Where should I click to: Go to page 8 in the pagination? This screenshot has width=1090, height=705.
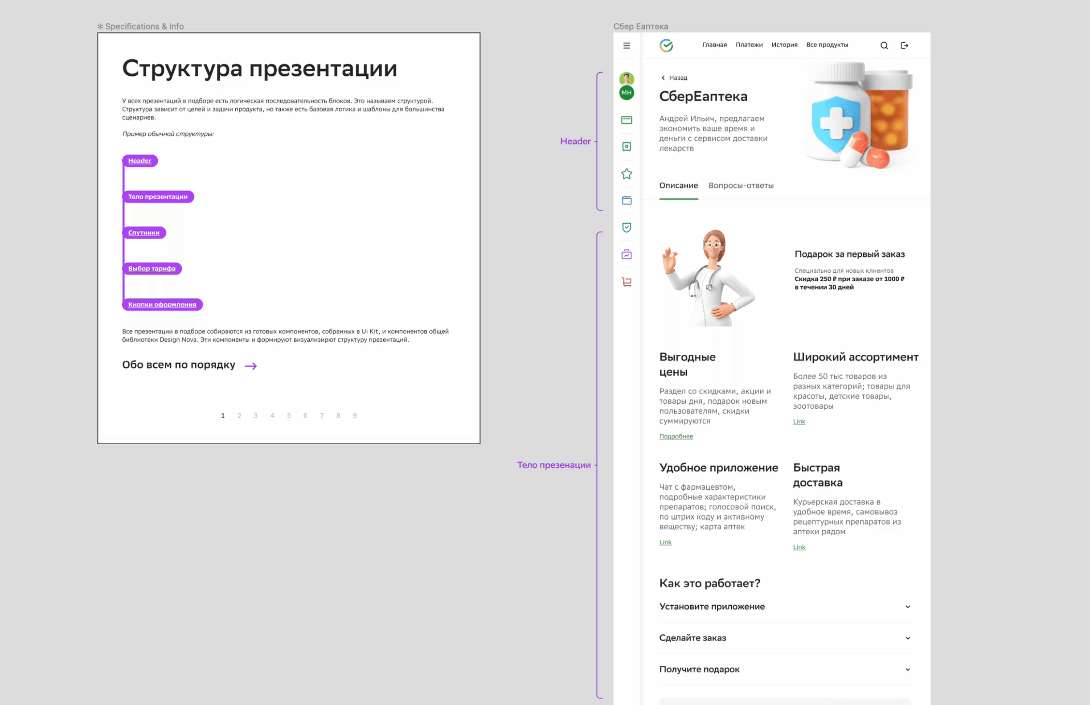pyautogui.click(x=338, y=416)
